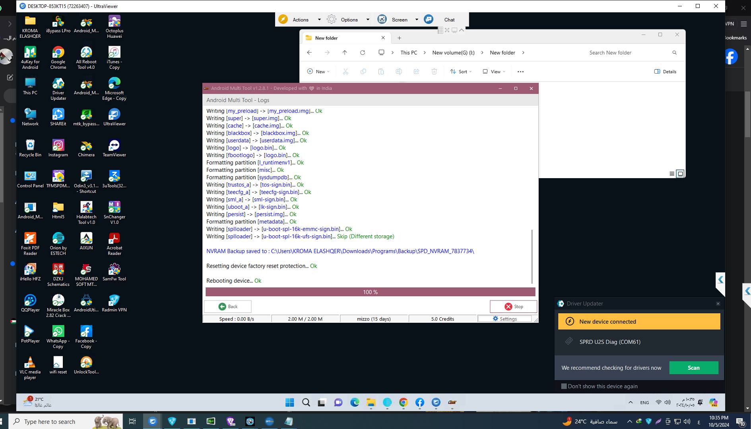The image size is (751, 429).
Task: Add a new File Explorer tab
Action: tap(399, 38)
